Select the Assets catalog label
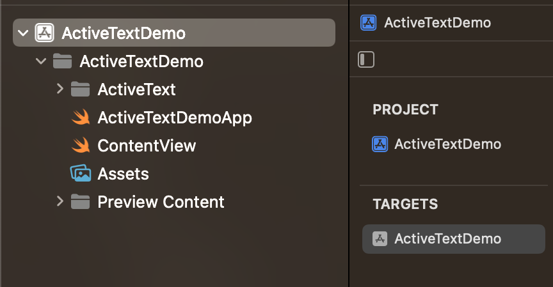 pos(123,174)
